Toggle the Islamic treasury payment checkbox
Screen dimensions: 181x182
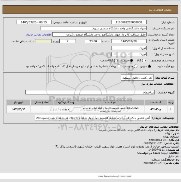118,66
